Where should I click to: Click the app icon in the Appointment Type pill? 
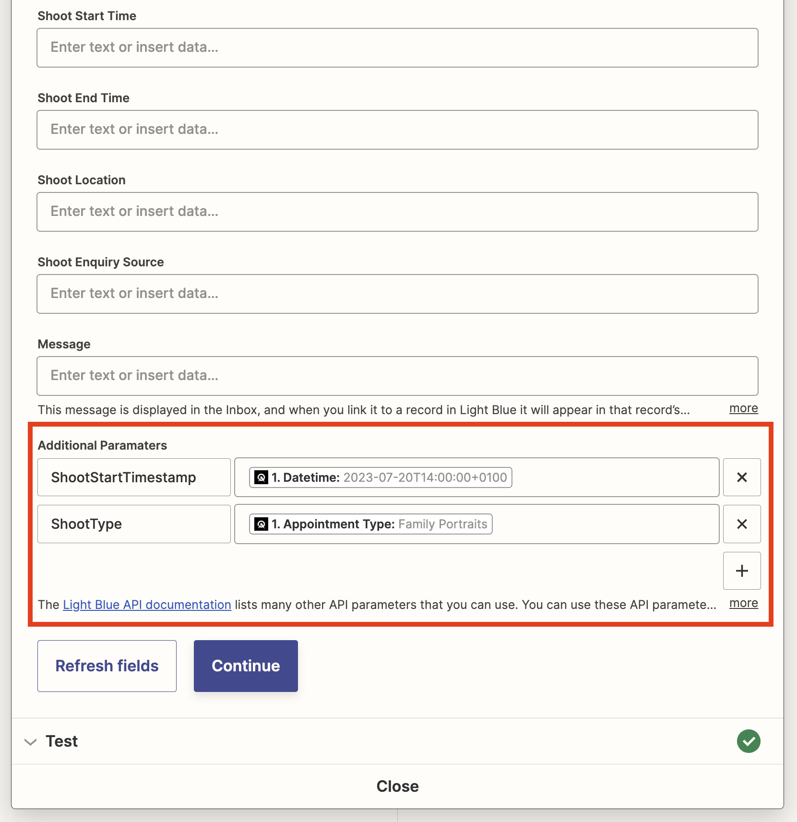click(x=261, y=524)
